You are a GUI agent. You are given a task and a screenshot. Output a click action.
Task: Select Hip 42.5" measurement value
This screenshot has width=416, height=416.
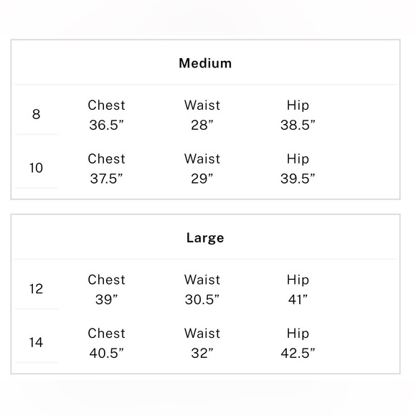pyautogui.click(x=298, y=353)
